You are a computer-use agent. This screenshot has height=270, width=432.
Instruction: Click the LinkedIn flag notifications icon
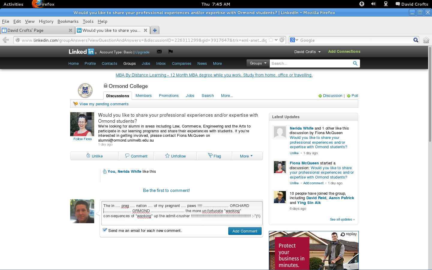(x=171, y=52)
